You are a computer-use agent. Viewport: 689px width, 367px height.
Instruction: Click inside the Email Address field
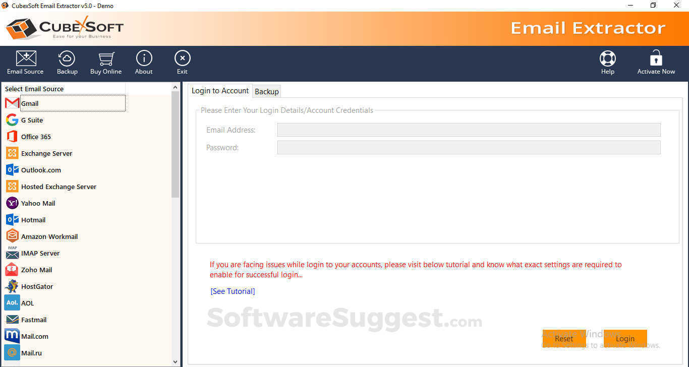468,130
